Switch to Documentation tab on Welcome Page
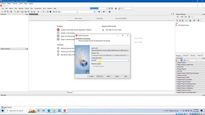 click(121, 19)
